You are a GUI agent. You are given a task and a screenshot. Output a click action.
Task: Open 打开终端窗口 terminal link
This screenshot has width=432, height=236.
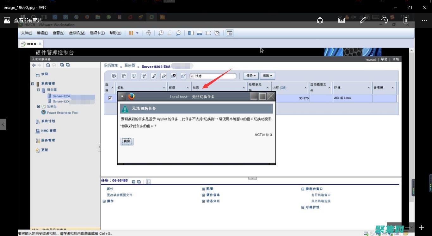[321, 195]
